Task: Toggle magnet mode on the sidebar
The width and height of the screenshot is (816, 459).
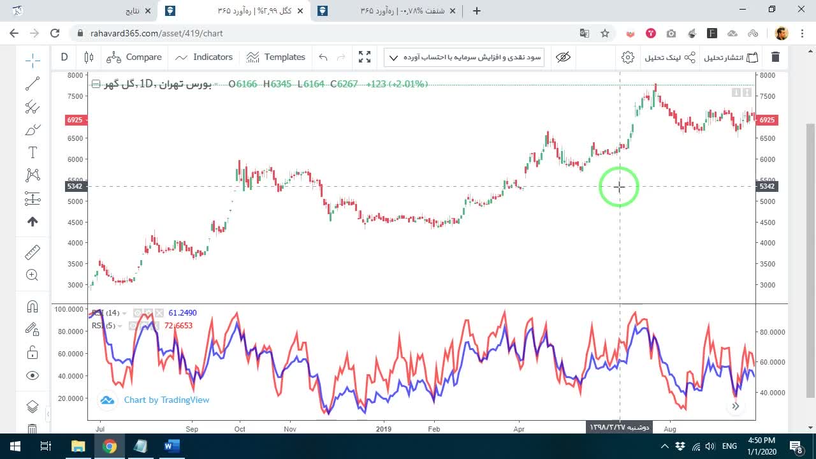Action: (x=33, y=306)
